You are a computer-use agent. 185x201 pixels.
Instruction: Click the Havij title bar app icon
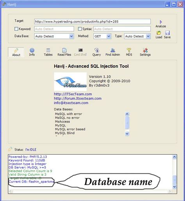4,4
